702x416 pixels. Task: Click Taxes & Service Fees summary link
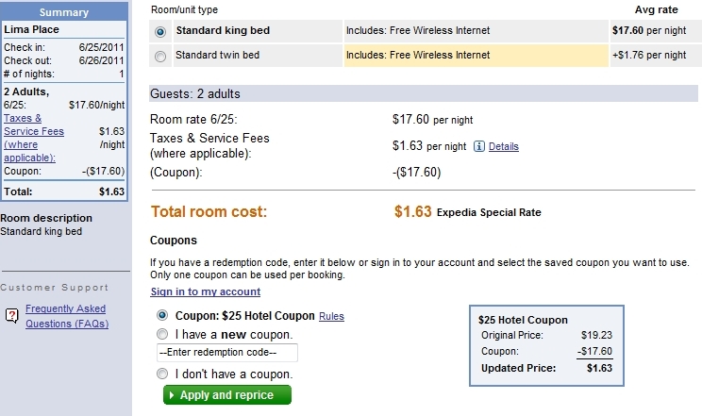(x=34, y=138)
